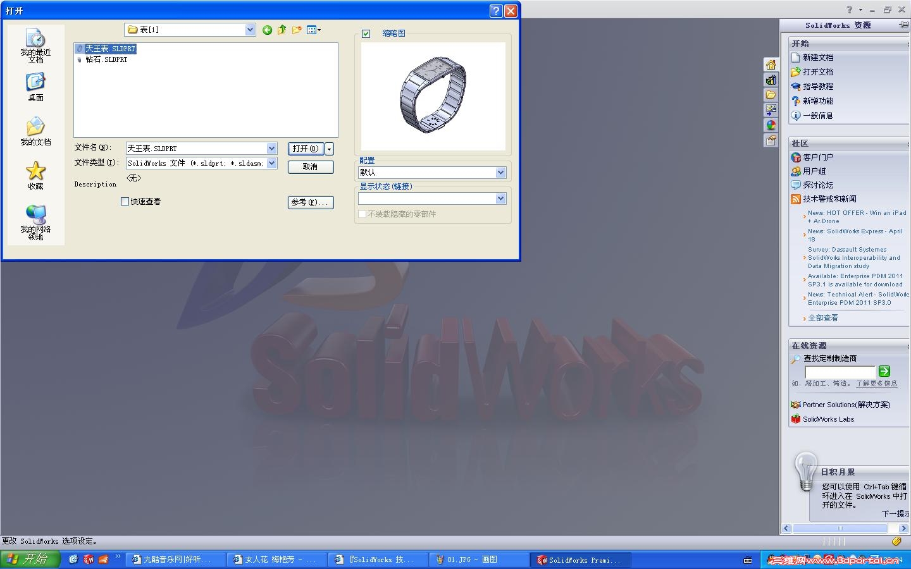Open 收藏 favorites in the places bar
This screenshot has height=569, width=911.
point(35,176)
